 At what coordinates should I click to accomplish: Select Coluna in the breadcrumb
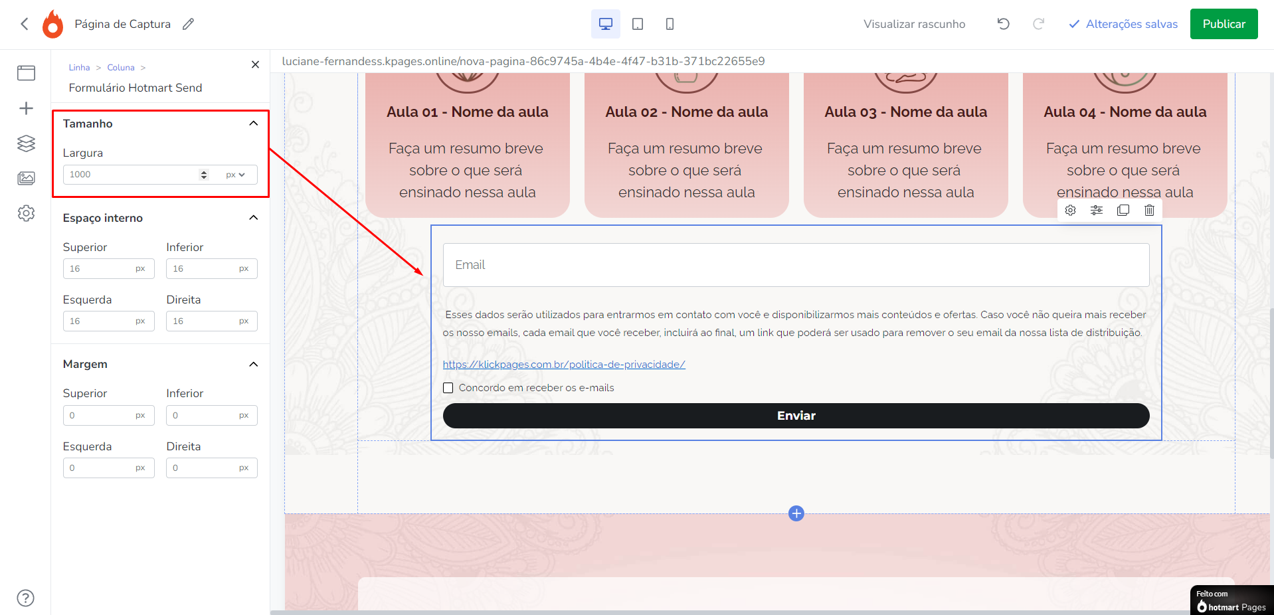tap(120, 67)
